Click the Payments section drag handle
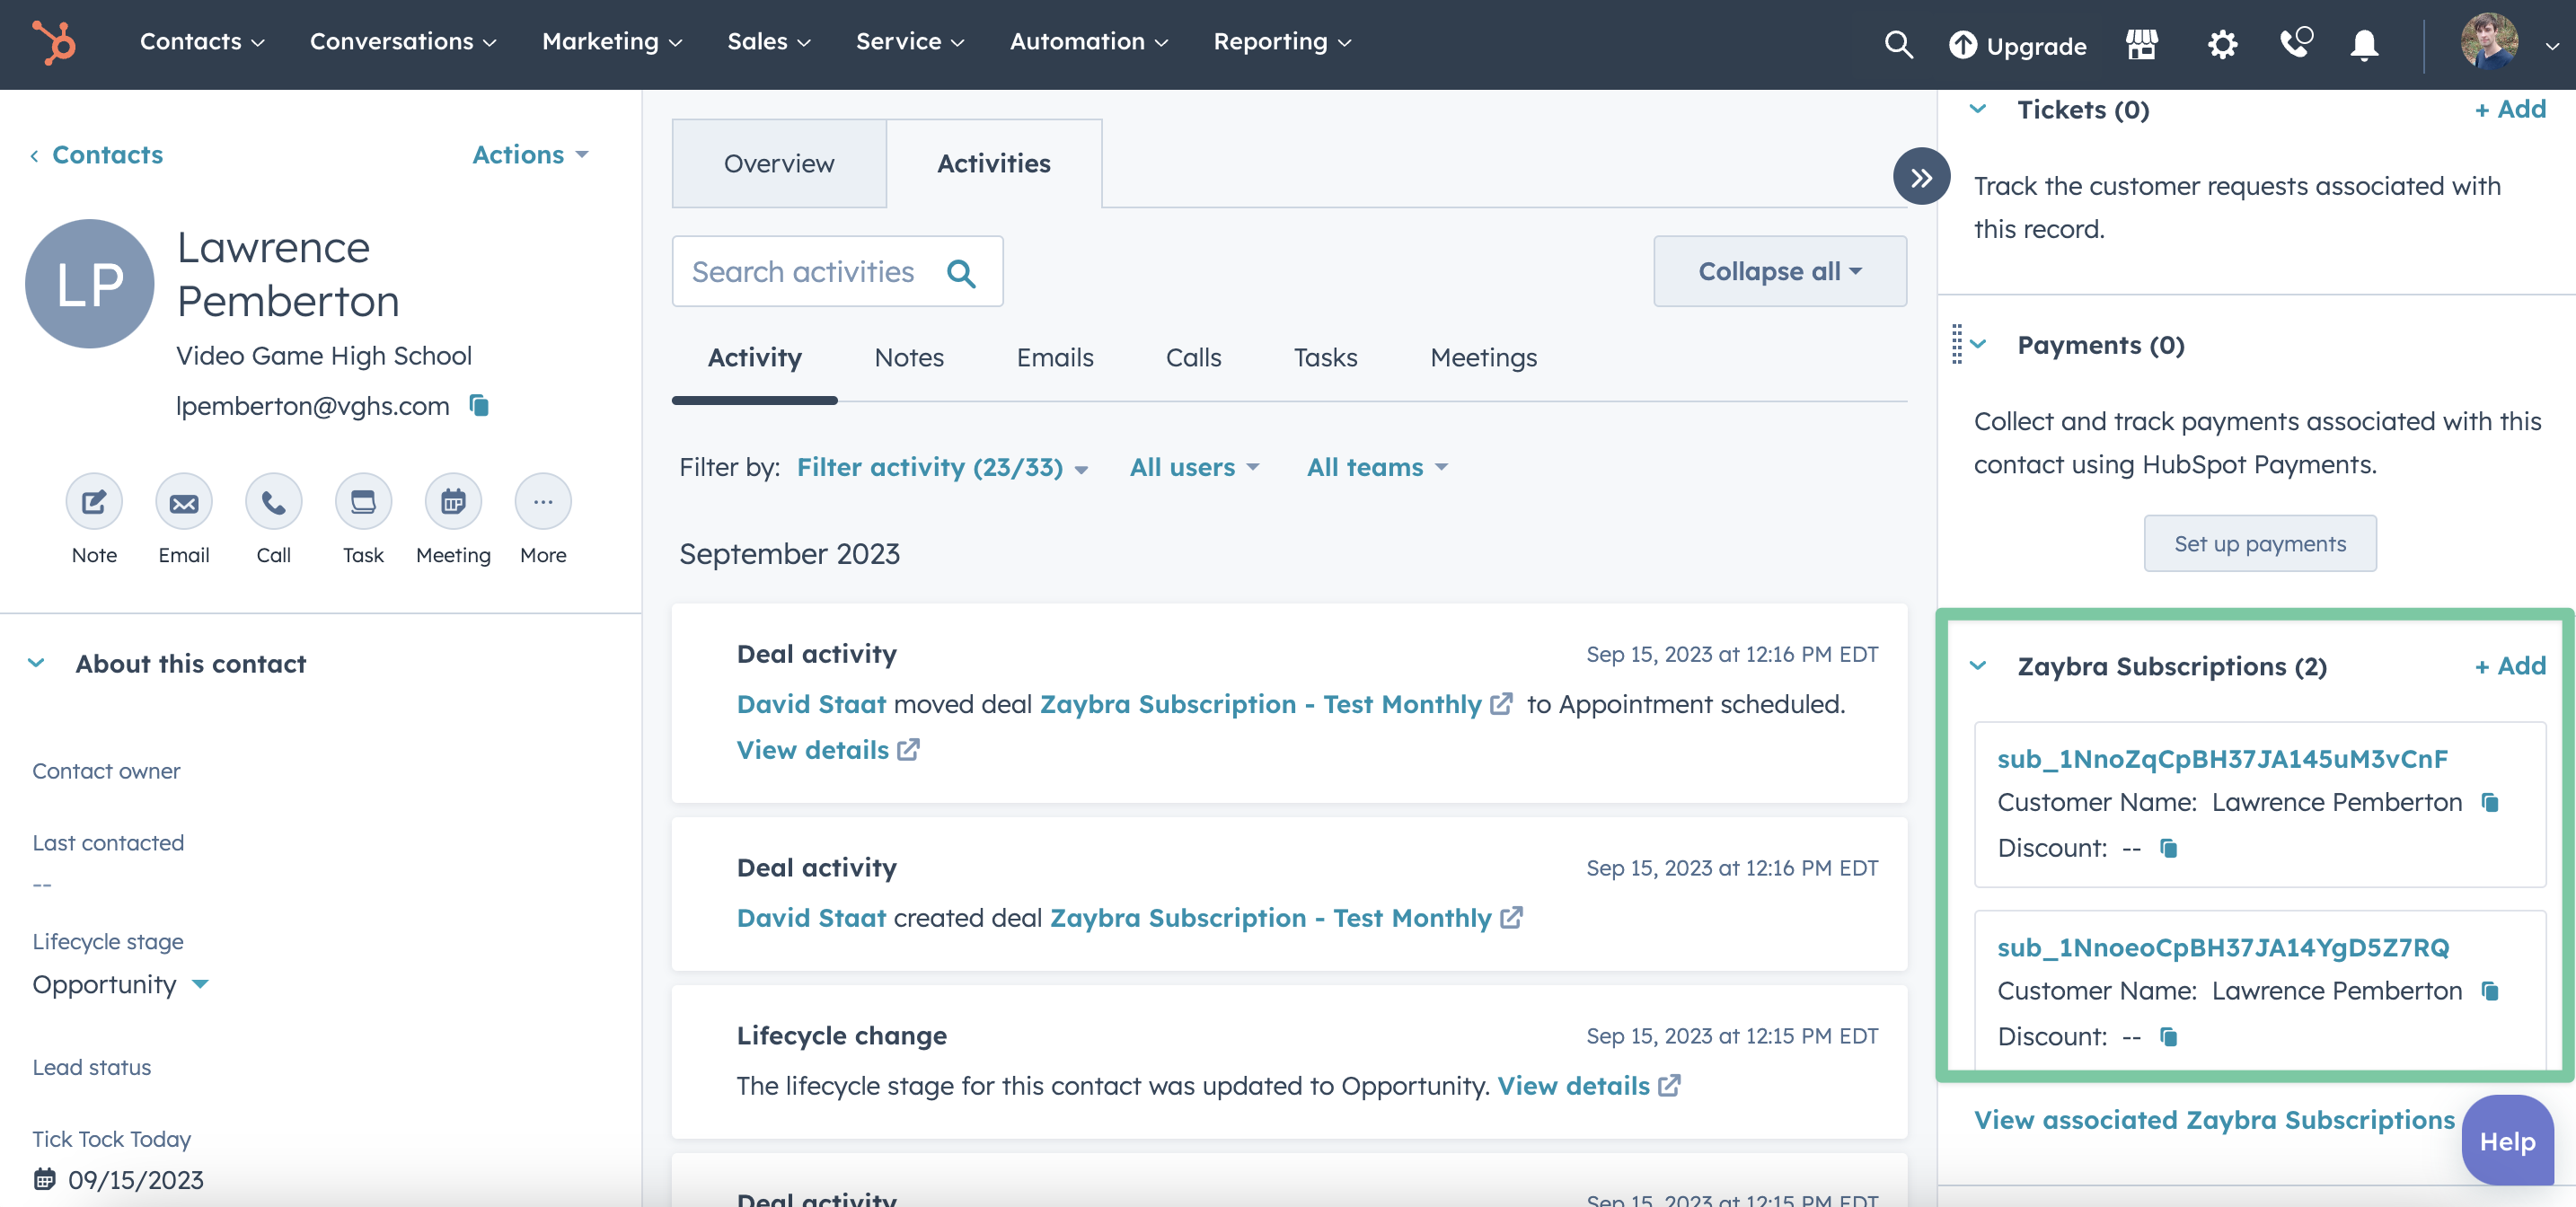The image size is (2576, 1207). [1956, 344]
